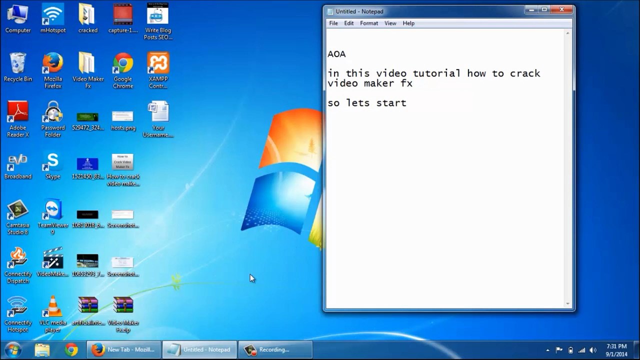Open the volume speaker tray icon
The width and height of the screenshot is (640, 360).
(x=593, y=350)
